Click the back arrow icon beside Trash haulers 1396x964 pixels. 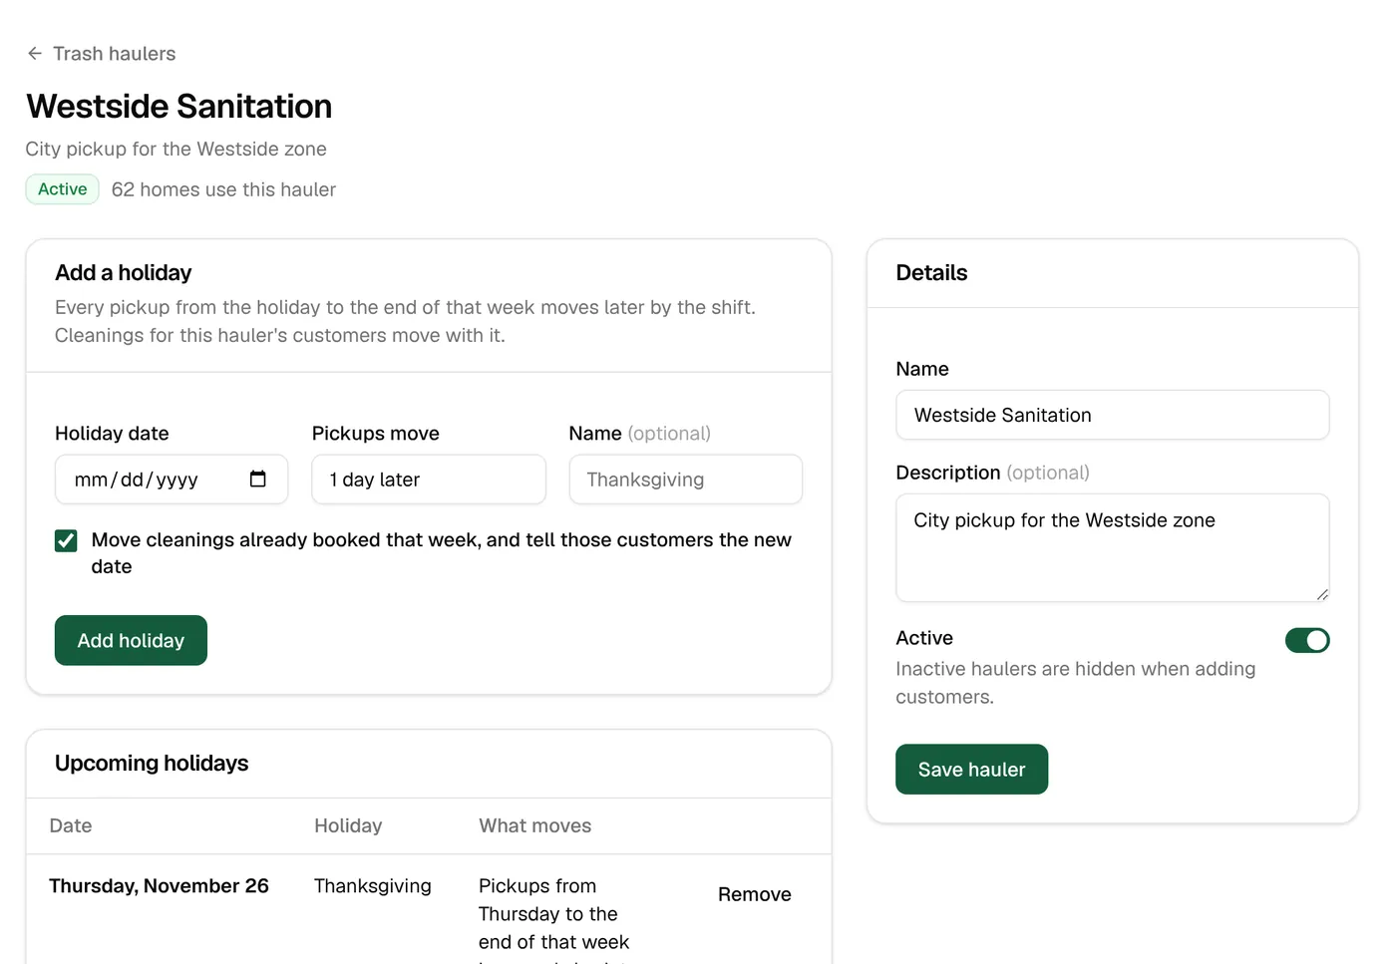click(x=35, y=54)
